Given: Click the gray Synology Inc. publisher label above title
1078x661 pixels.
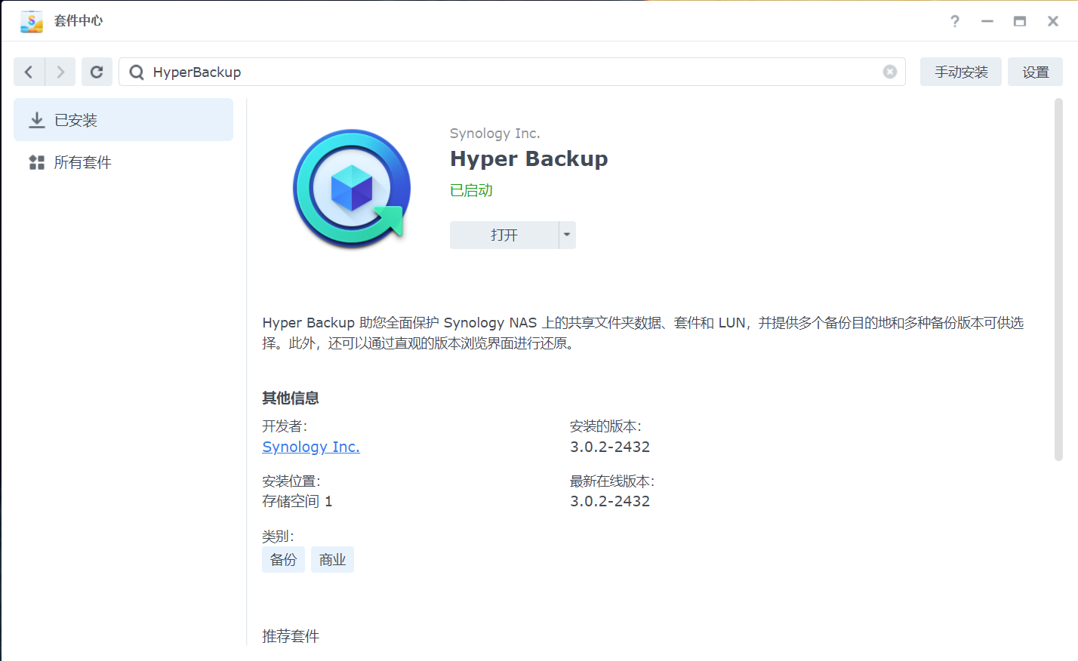Looking at the screenshot, I should tap(495, 134).
